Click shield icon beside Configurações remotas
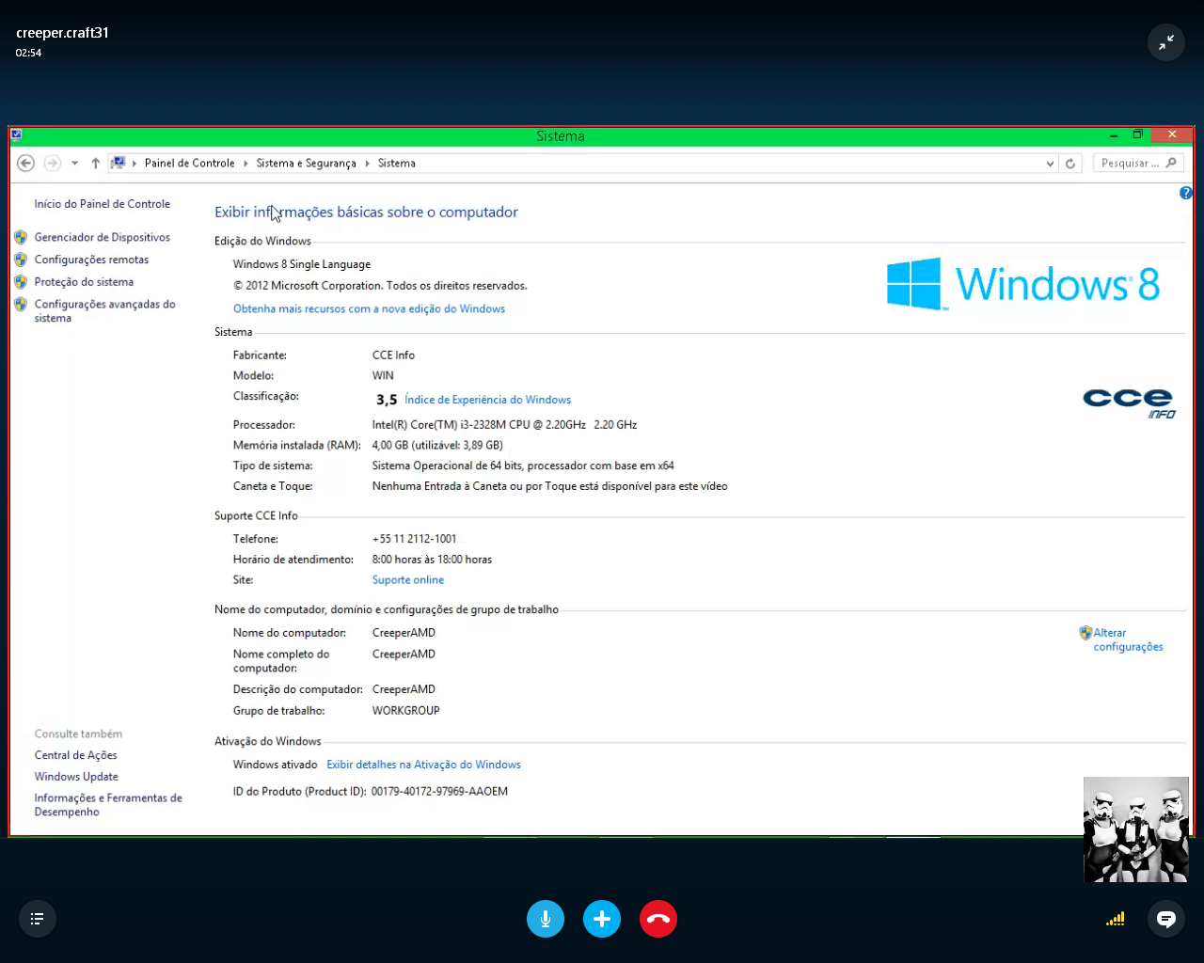The width and height of the screenshot is (1204, 963). pyautogui.click(x=21, y=260)
